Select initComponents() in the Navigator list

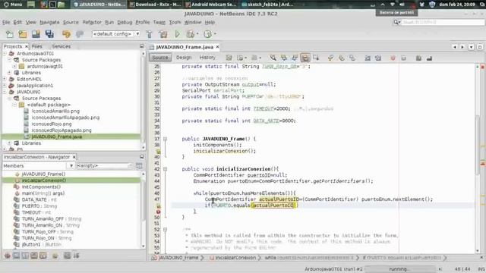pos(41,187)
